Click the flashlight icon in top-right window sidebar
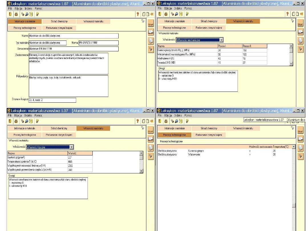 300,49
